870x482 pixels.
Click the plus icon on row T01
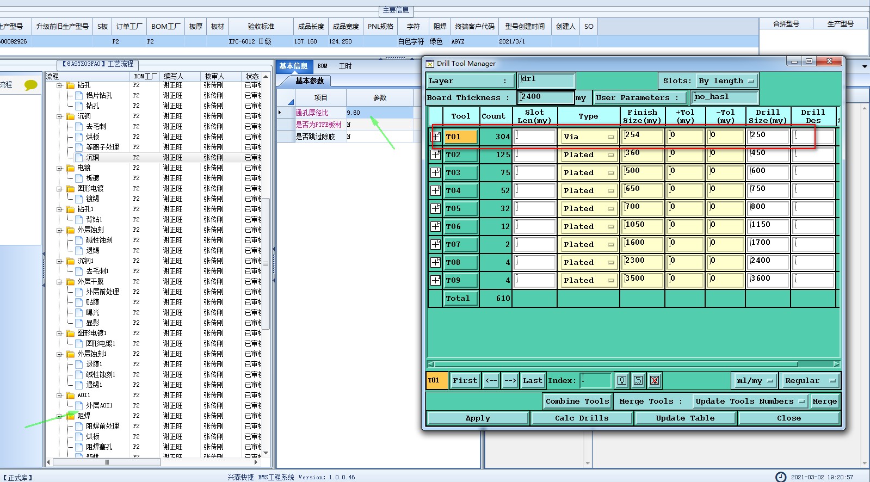[436, 137]
